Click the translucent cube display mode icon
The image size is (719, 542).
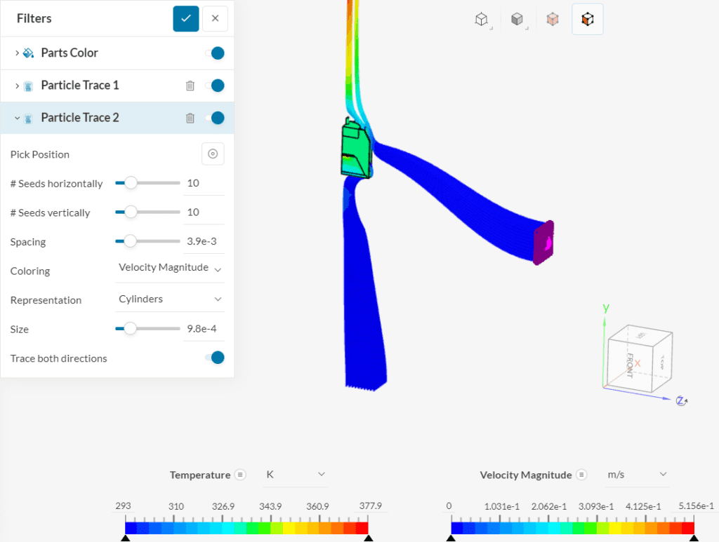tap(553, 19)
